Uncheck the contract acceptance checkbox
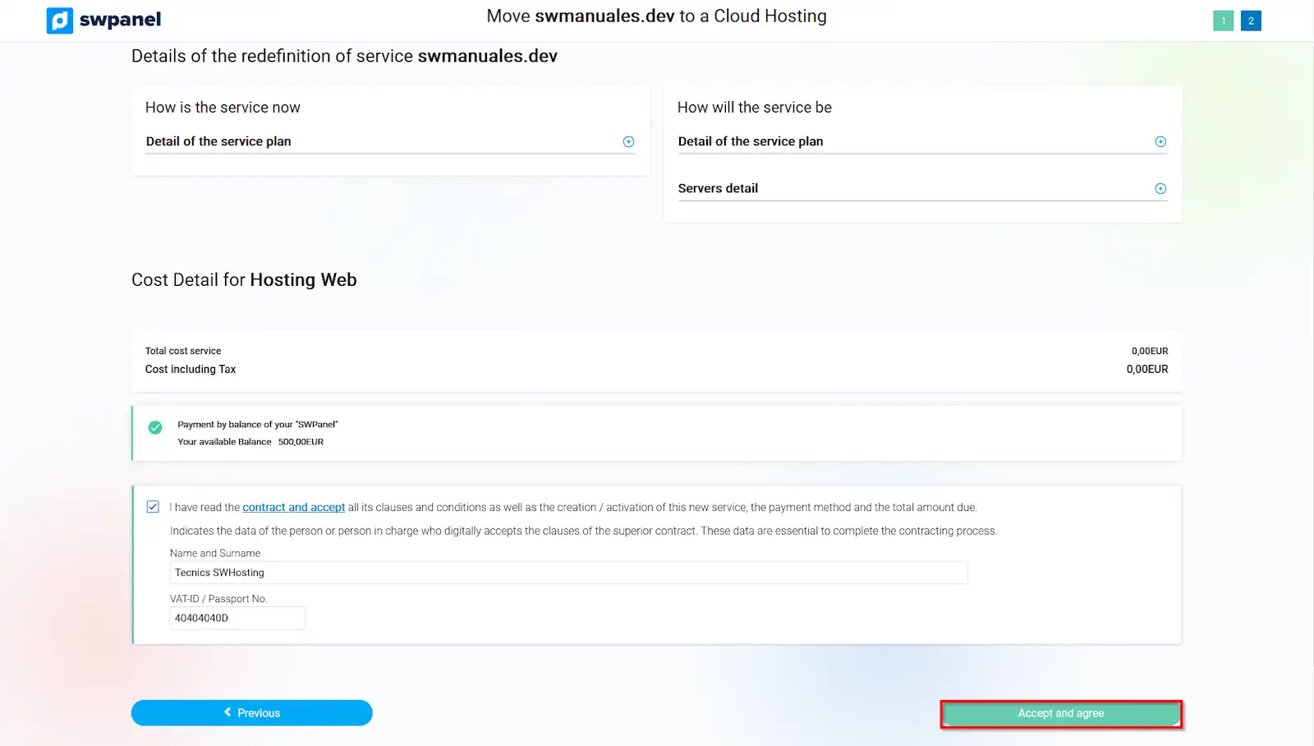The image size is (1314, 746). tap(153, 507)
